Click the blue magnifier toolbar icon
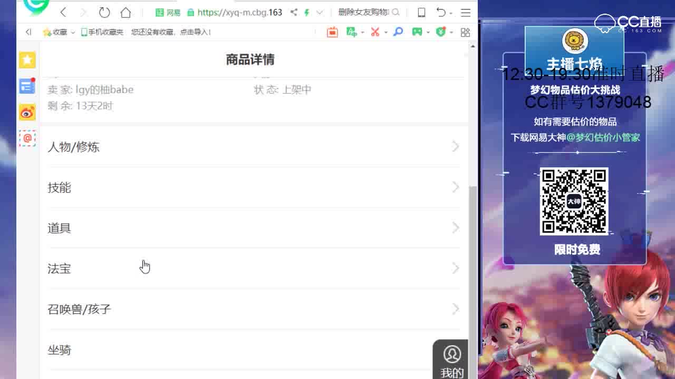 pyautogui.click(x=399, y=32)
